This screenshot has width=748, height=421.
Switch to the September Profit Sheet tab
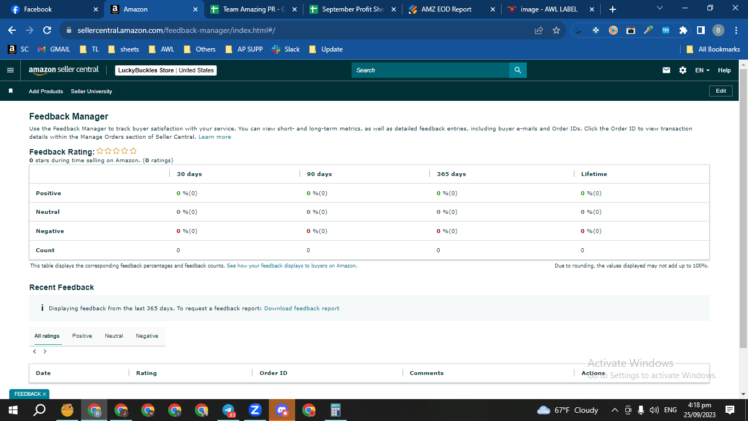[x=353, y=9]
